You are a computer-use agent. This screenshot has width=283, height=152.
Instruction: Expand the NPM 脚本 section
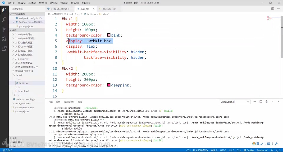pos(27,142)
